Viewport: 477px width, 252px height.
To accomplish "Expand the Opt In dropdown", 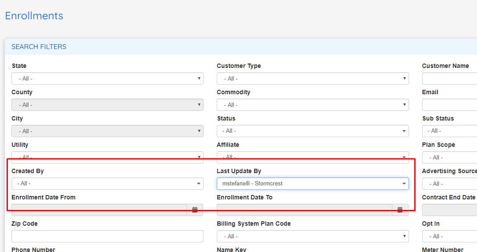I will [x=450, y=236].
